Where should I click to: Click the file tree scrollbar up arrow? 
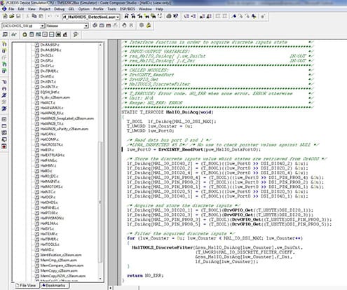(x=100, y=45)
